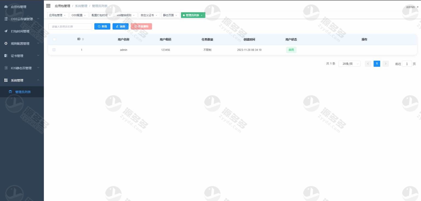Click the blue 查找 search button
The height and width of the screenshot is (201, 421).
click(x=102, y=27)
